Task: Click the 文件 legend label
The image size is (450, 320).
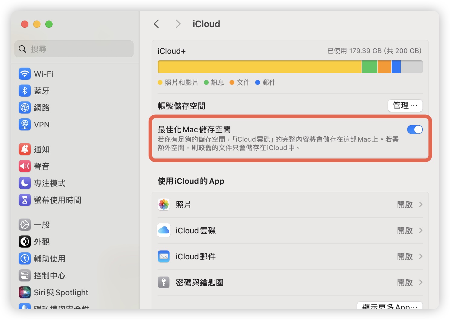Action: pyautogui.click(x=243, y=82)
